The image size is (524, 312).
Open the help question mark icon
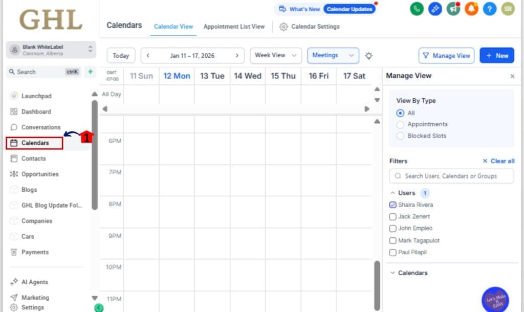point(490,9)
